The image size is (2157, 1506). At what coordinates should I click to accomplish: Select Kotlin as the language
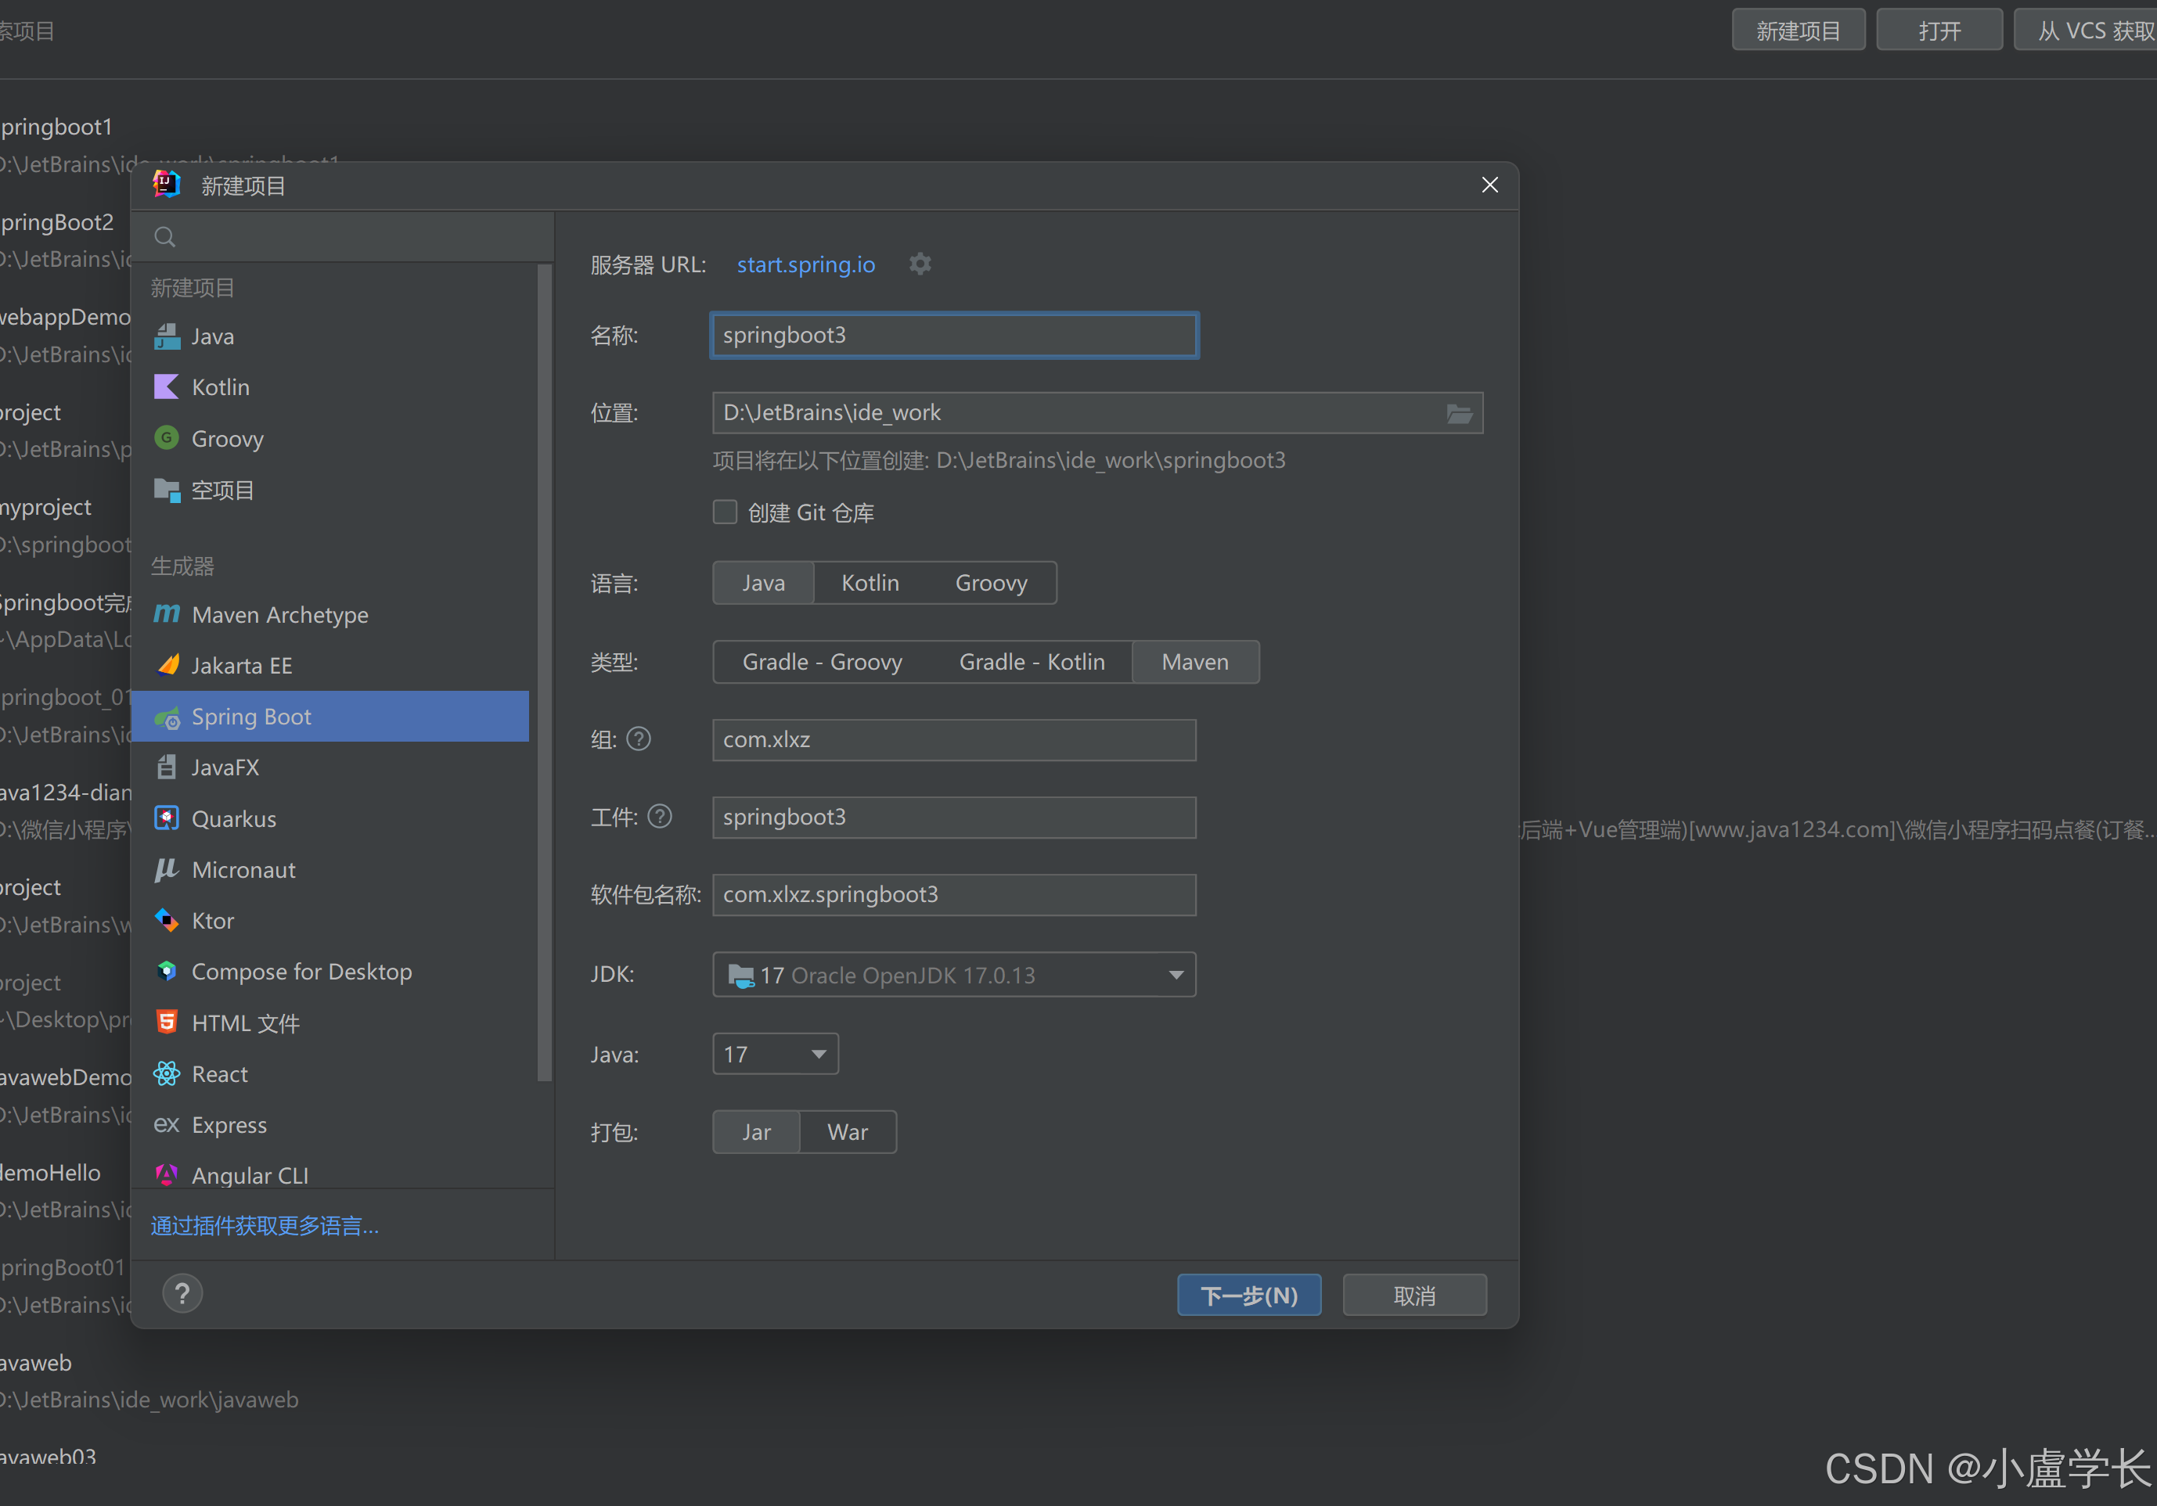pos(870,583)
